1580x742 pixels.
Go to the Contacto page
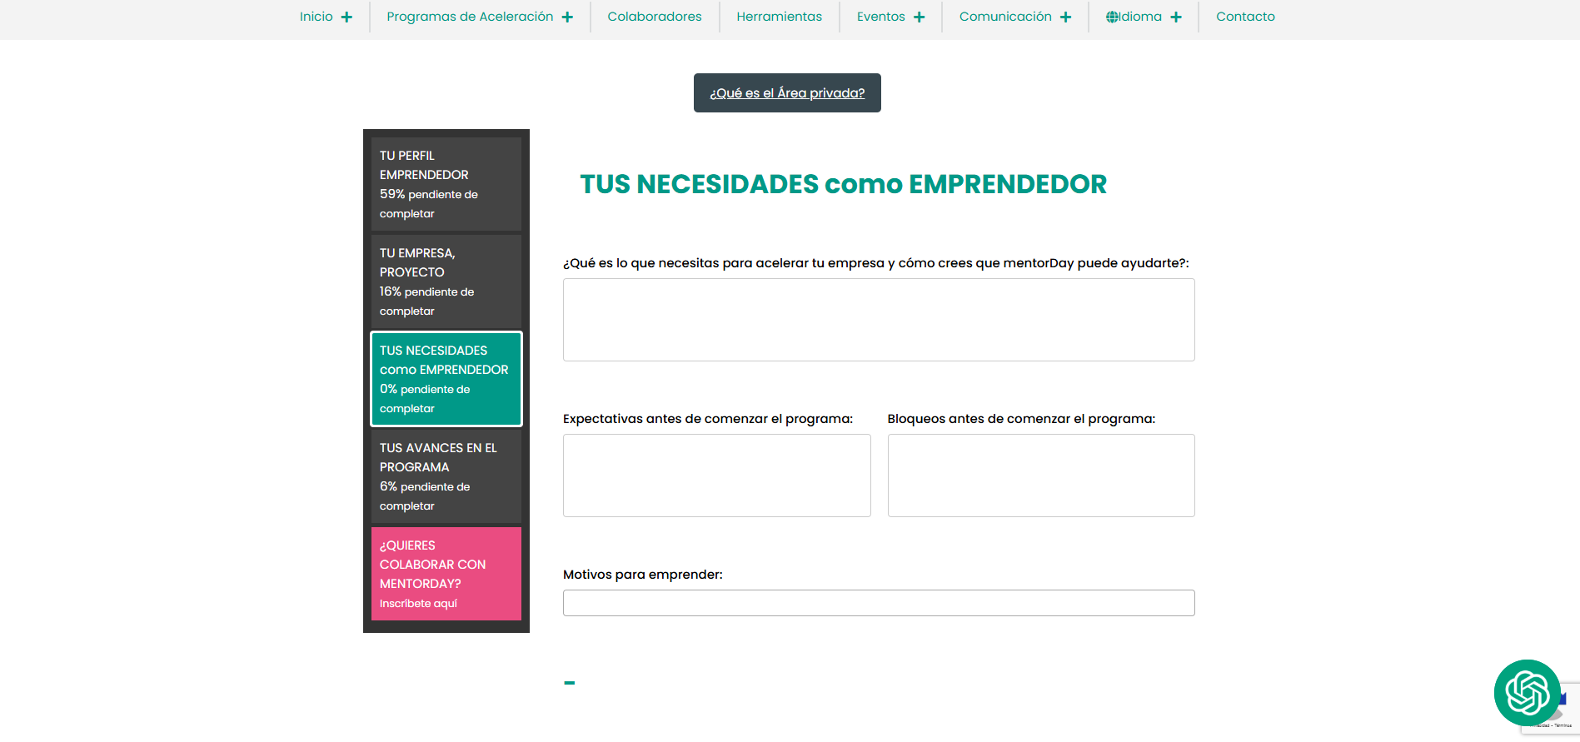[1244, 17]
